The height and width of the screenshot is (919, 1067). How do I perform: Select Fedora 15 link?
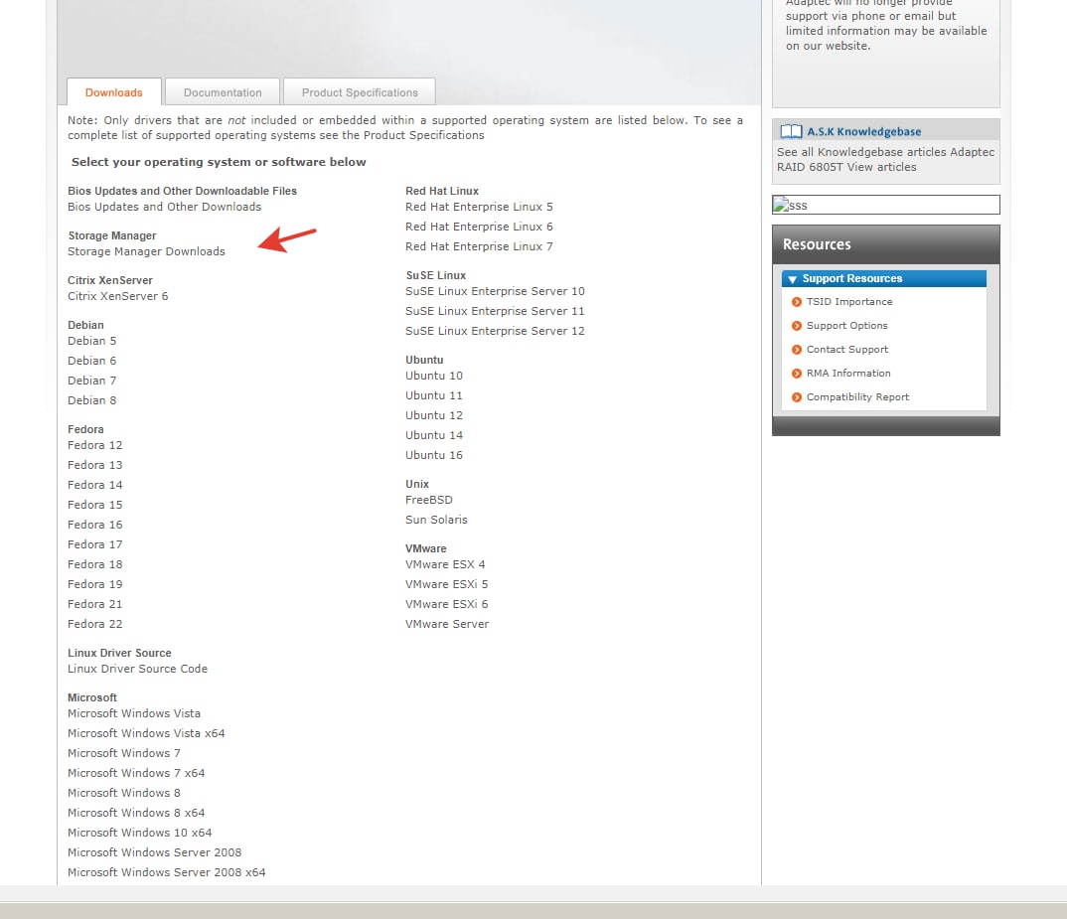point(94,505)
